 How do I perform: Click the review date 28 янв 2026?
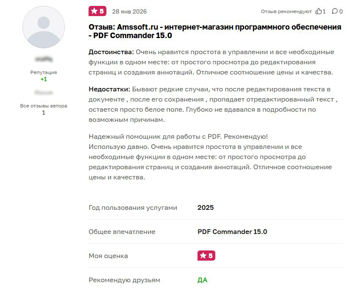click(129, 11)
